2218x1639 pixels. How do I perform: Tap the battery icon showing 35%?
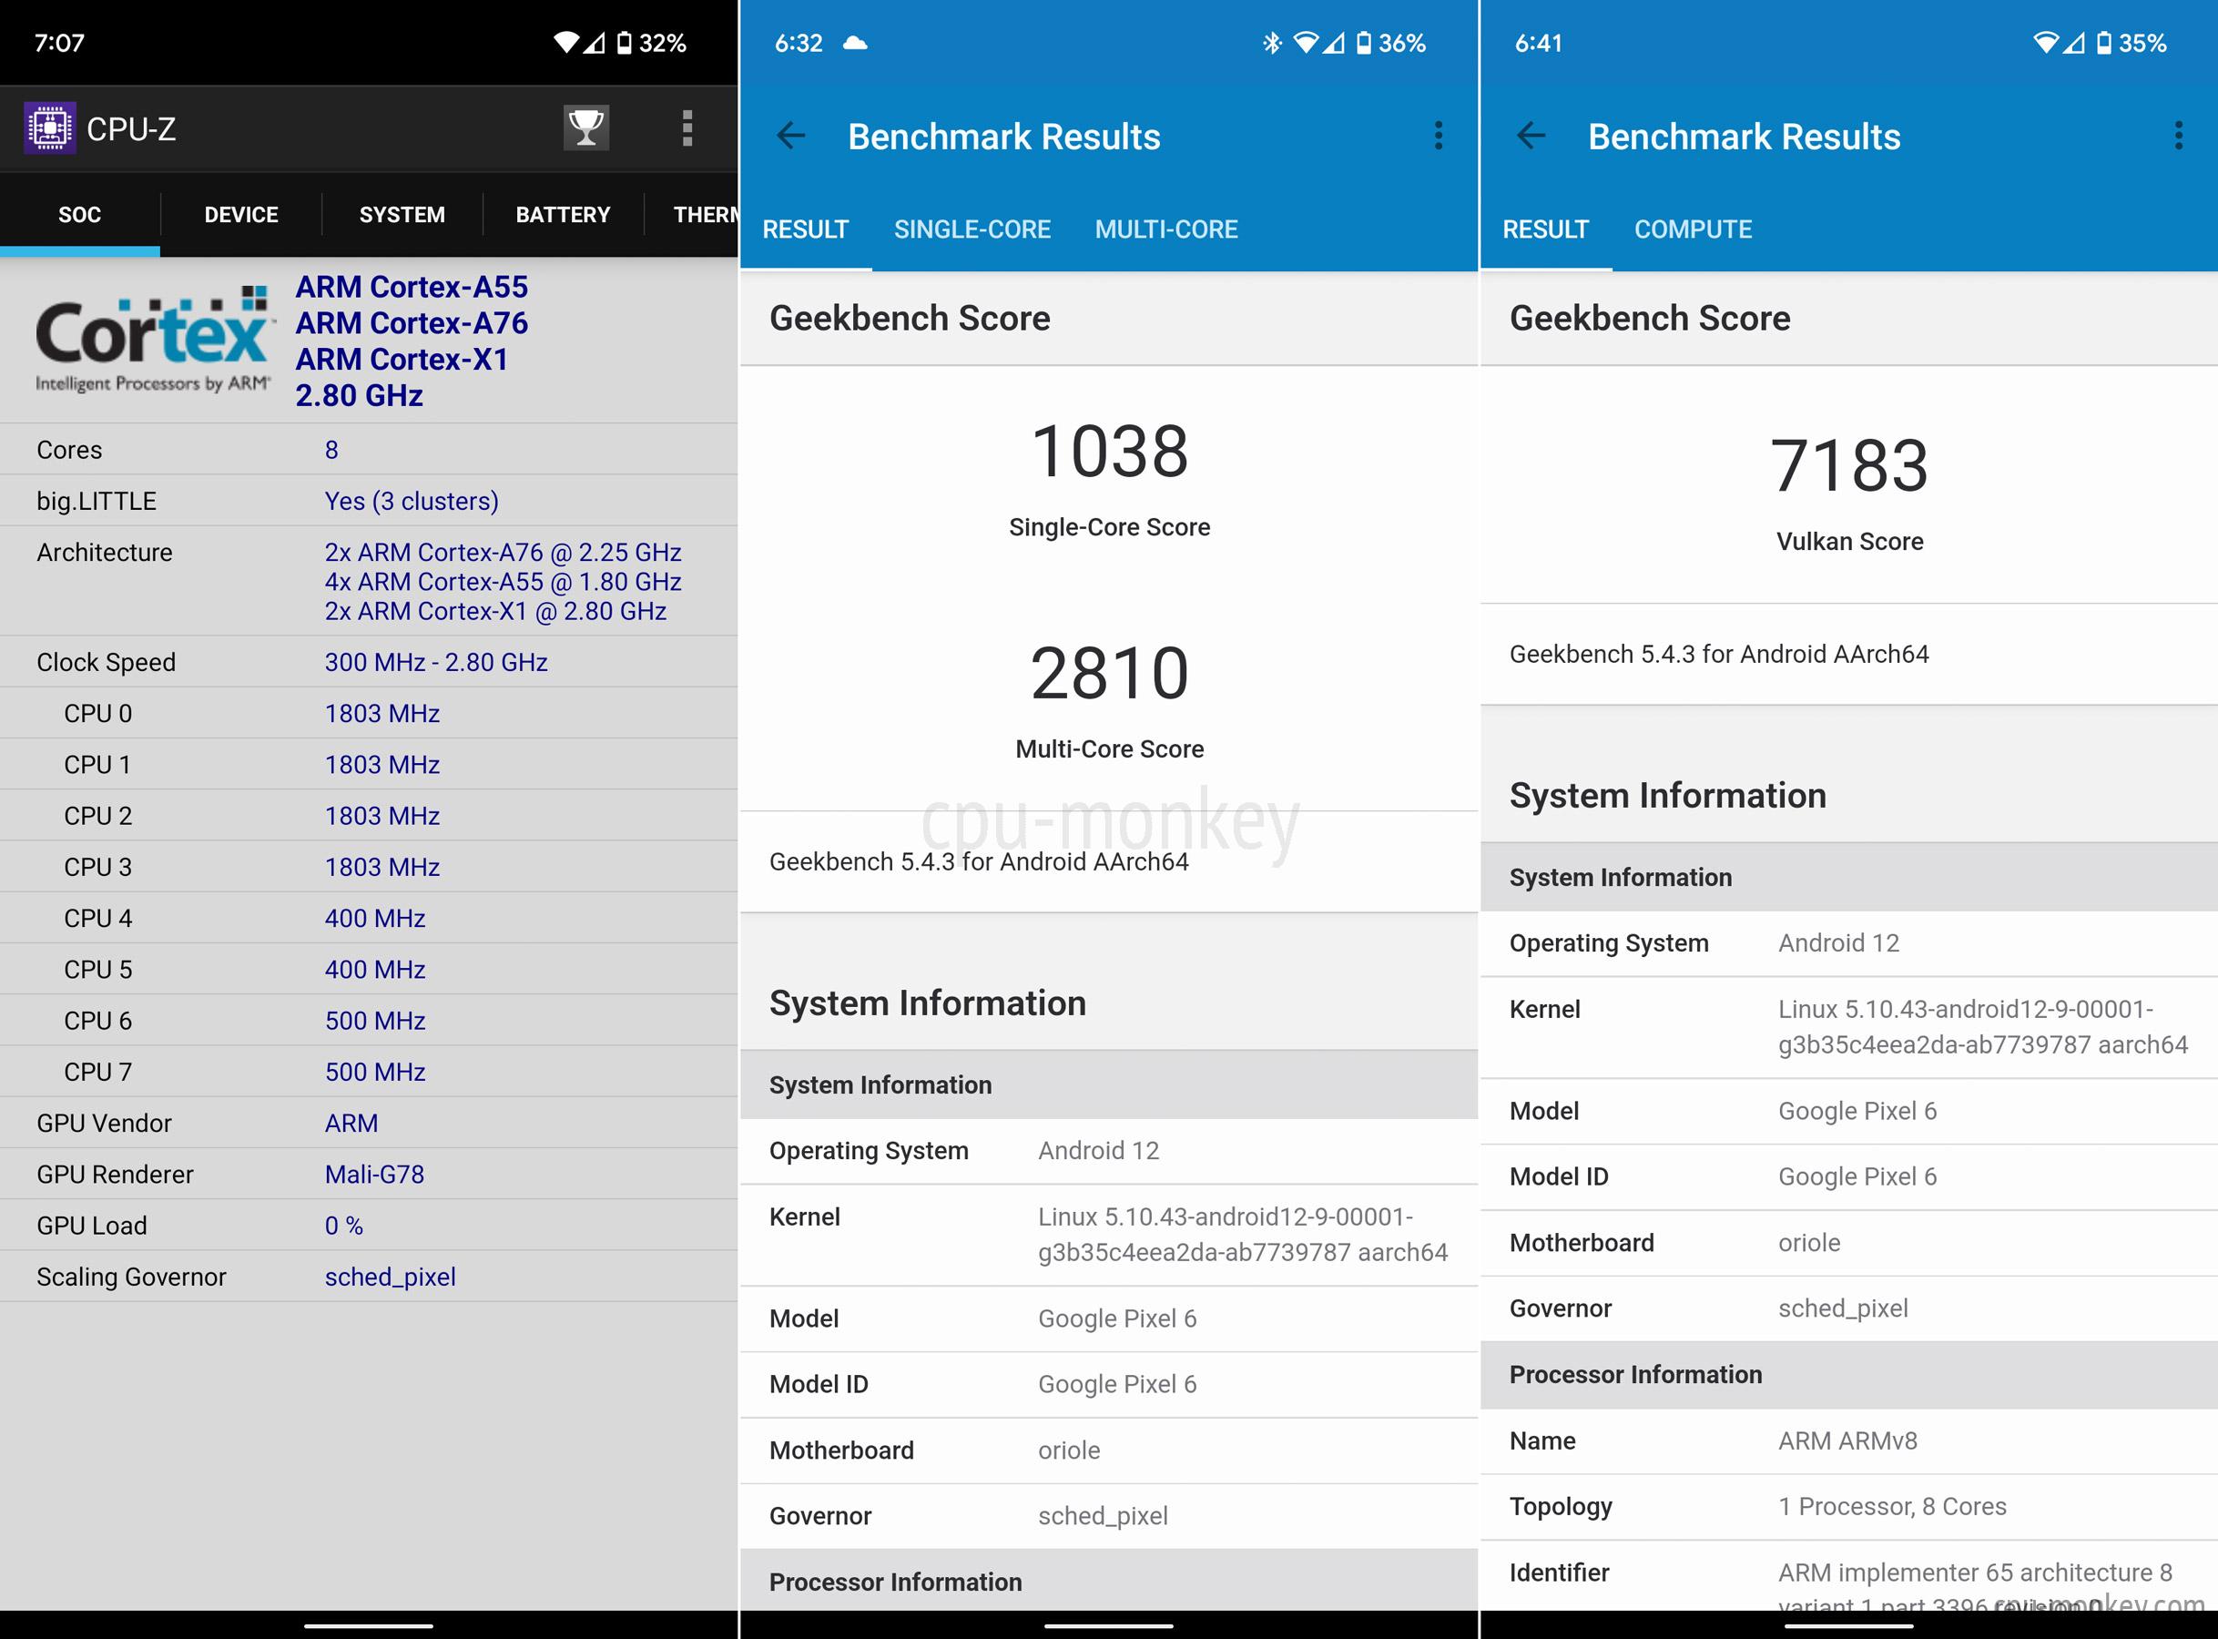(2103, 43)
